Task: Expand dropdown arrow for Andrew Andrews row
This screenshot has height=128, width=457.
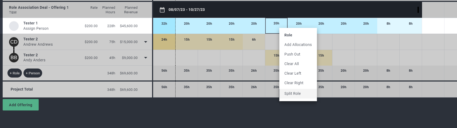Action: tap(146, 42)
